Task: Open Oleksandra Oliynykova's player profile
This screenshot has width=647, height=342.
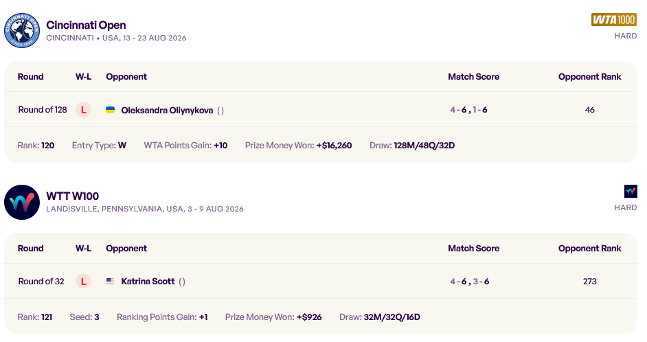Action: point(167,110)
